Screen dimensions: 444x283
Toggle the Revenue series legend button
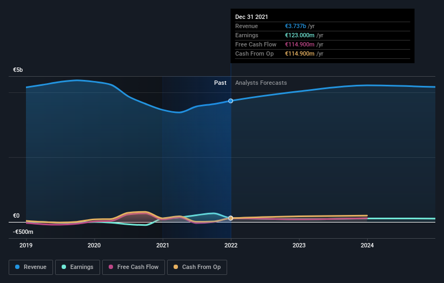coord(31,267)
